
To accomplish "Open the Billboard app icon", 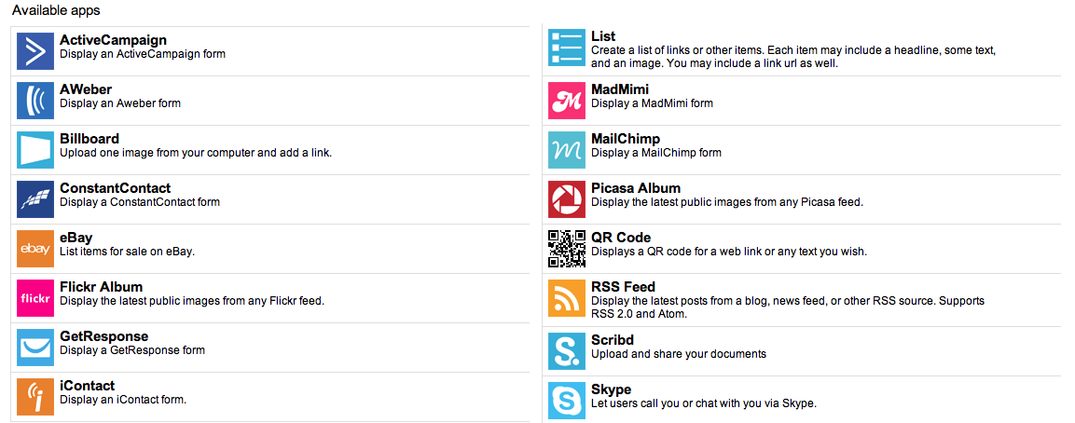I will 35,150.
